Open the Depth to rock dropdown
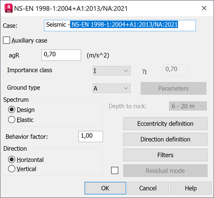Viewport: 214px width, 198px height. (x=188, y=106)
